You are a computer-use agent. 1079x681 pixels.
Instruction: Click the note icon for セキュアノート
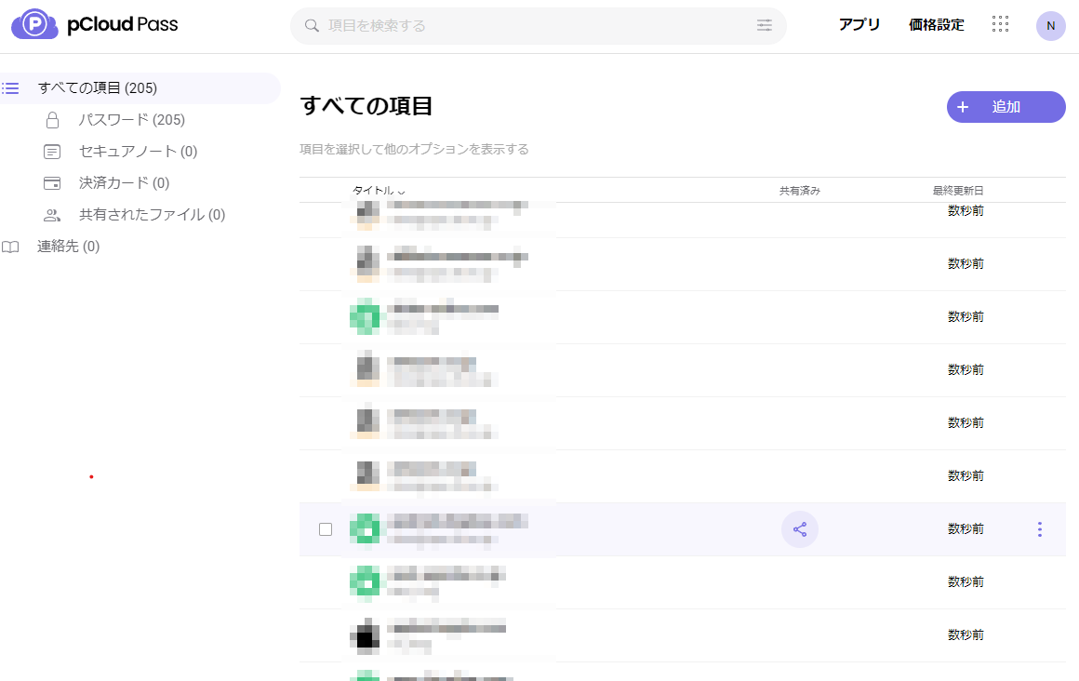[52, 152]
